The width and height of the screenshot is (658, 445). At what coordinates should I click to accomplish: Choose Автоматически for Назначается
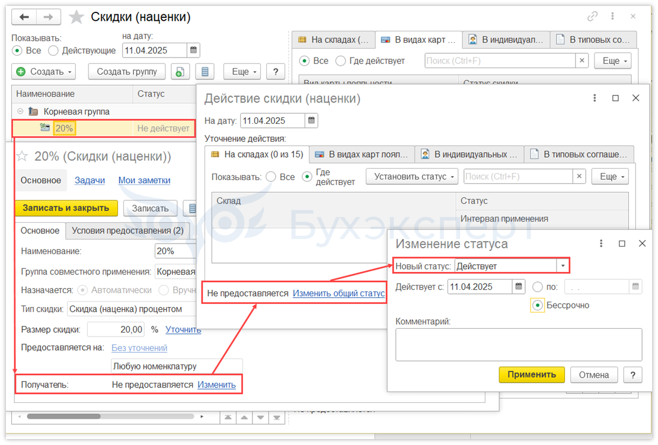82,290
